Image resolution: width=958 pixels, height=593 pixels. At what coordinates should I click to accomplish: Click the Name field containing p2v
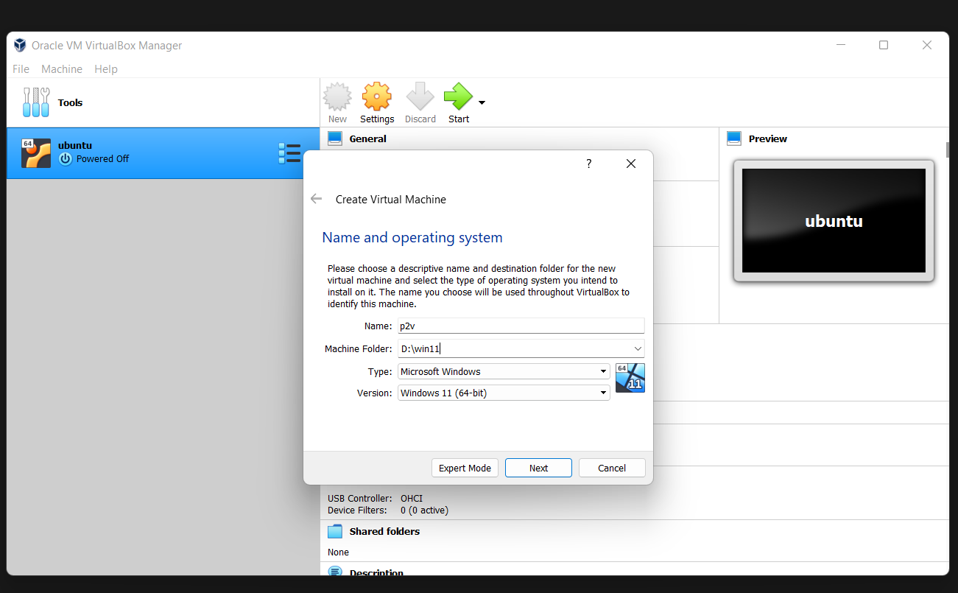coord(521,326)
